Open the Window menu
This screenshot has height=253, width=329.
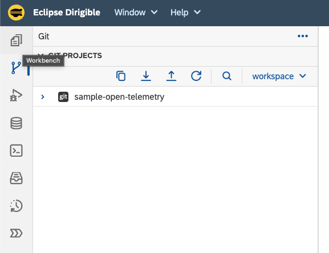(136, 13)
